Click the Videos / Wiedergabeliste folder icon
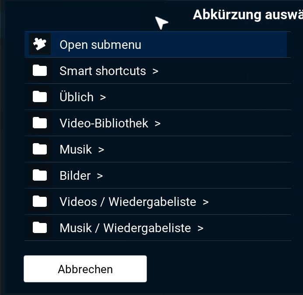This screenshot has width=303, height=295. click(x=40, y=202)
